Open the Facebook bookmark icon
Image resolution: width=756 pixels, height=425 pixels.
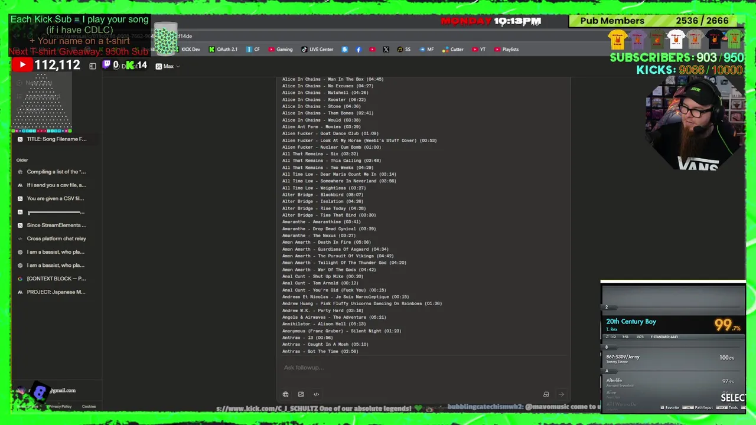coord(359,50)
